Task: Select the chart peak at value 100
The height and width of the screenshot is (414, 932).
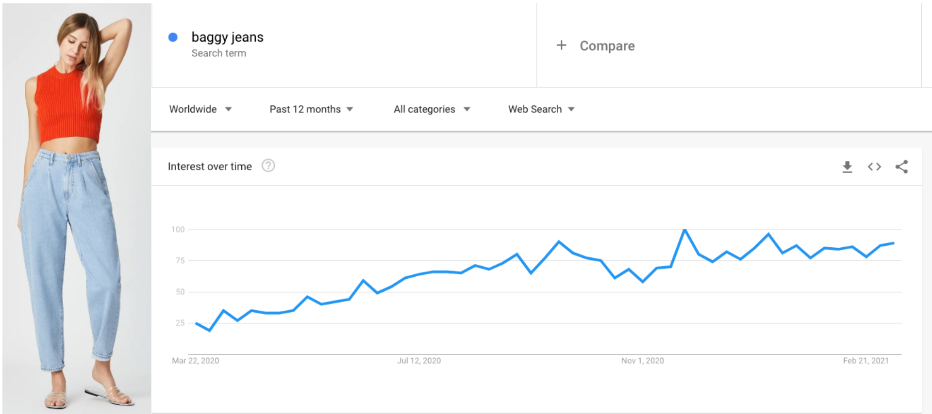Action: [684, 229]
